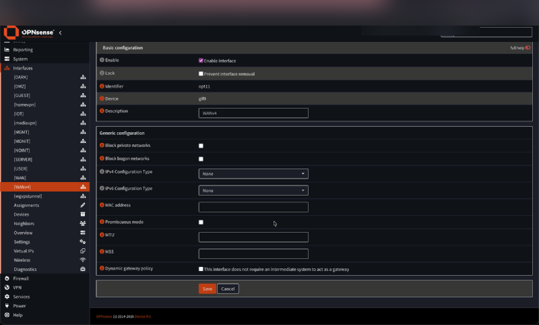
Task: Check Prevent interface removal
Action: (x=201, y=73)
